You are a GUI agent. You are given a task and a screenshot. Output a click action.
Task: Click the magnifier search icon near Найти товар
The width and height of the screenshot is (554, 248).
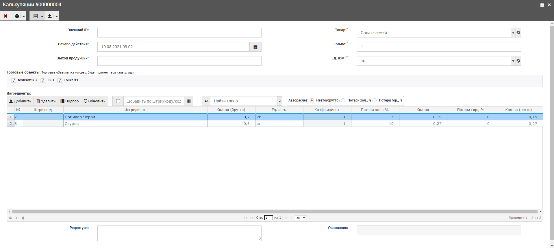point(206,101)
